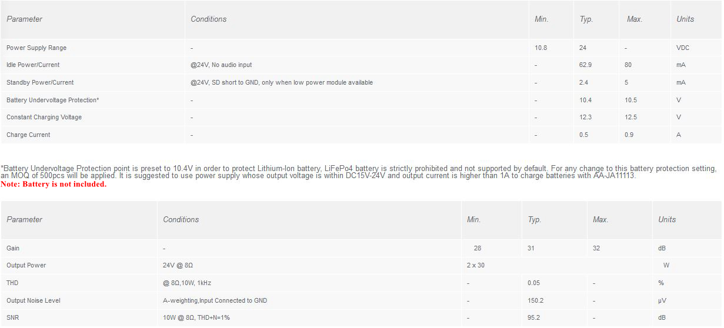Click the "Power Supply Range" parameter label
This screenshot has width=724, height=328.
[36, 48]
